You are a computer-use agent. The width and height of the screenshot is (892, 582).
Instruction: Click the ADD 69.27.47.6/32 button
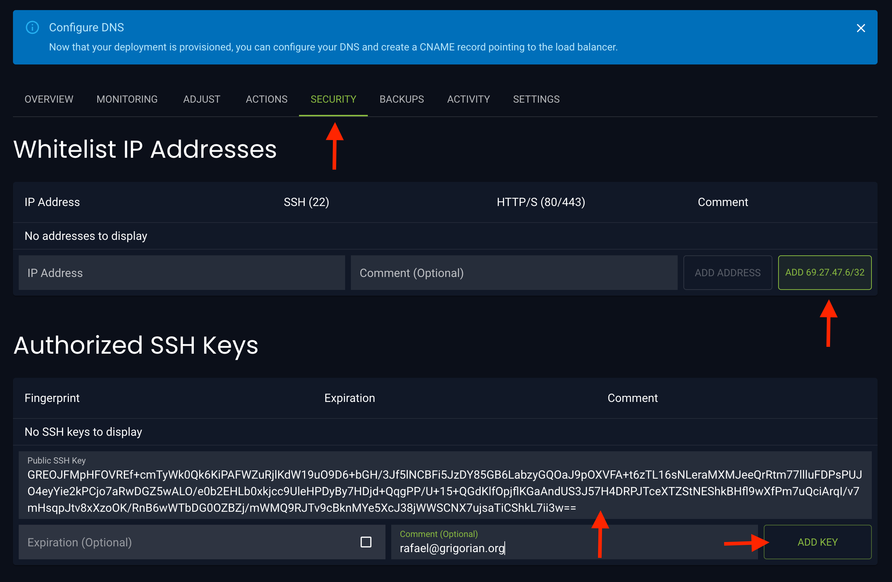[x=825, y=272]
